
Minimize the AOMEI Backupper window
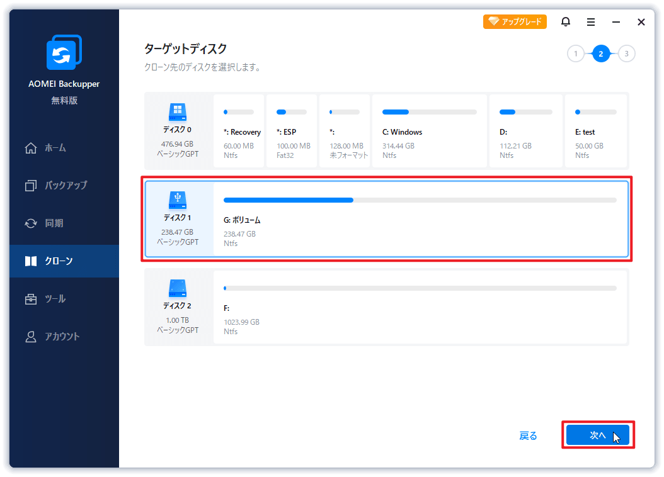(x=616, y=22)
